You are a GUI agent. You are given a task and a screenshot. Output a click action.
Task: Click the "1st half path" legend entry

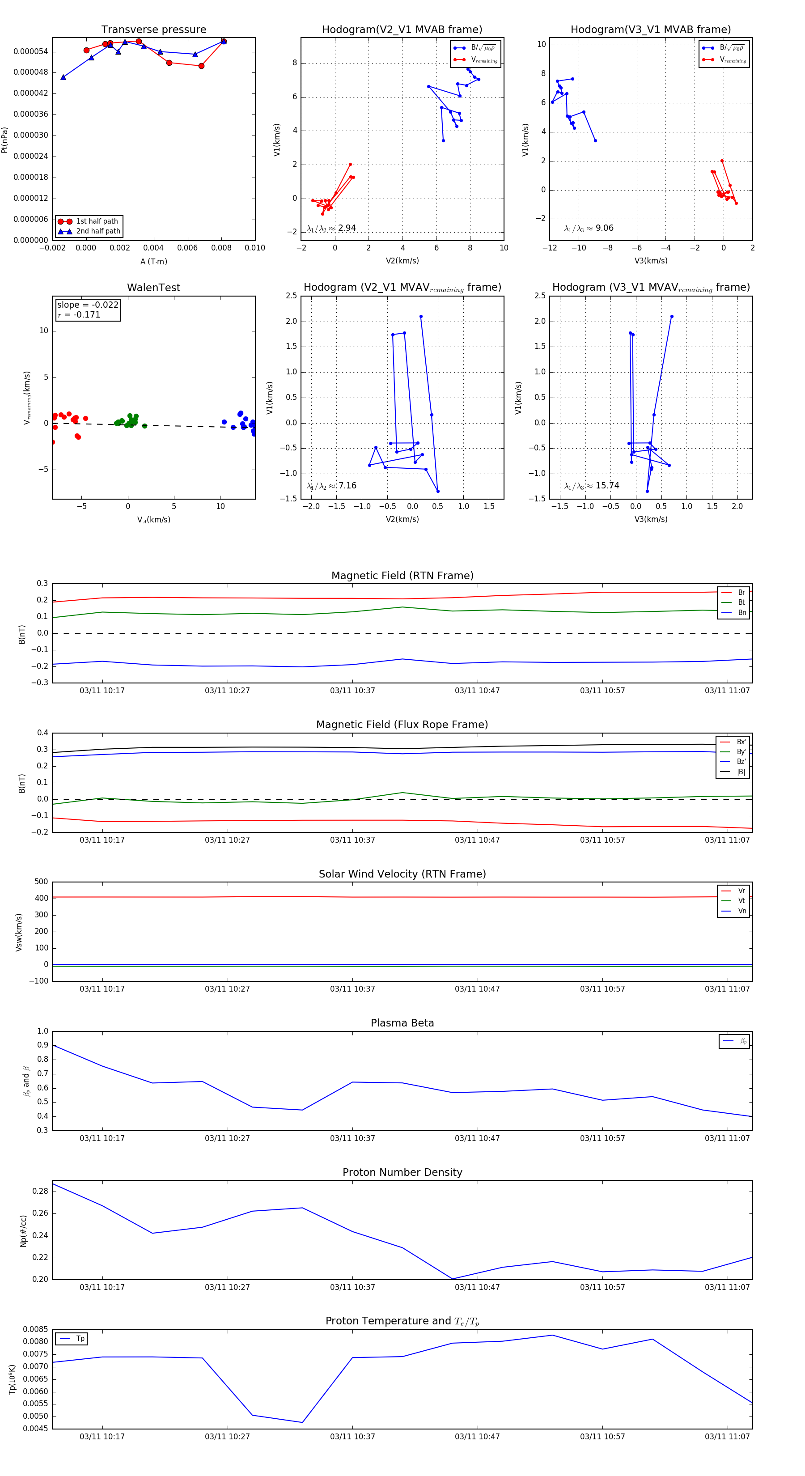[89, 221]
